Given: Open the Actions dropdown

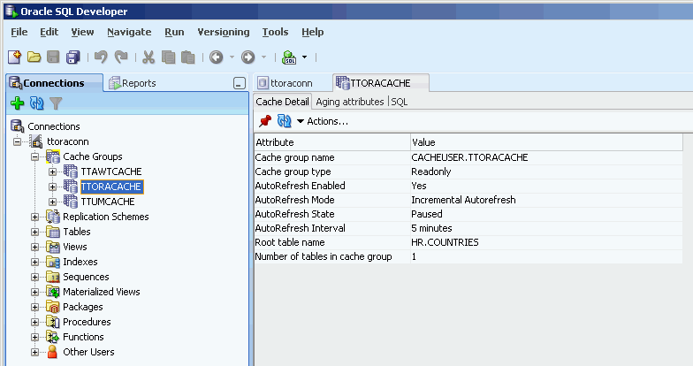Looking at the screenshot, I should [x=322, y=121].
